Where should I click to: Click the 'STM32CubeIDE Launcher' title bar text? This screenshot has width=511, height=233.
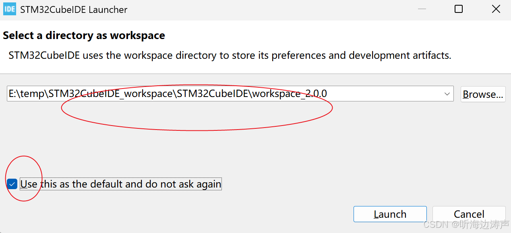point(74,10)
